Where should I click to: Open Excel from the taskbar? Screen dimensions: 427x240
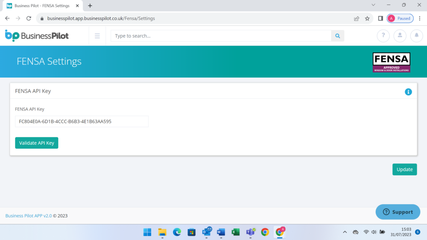point(236,232)
